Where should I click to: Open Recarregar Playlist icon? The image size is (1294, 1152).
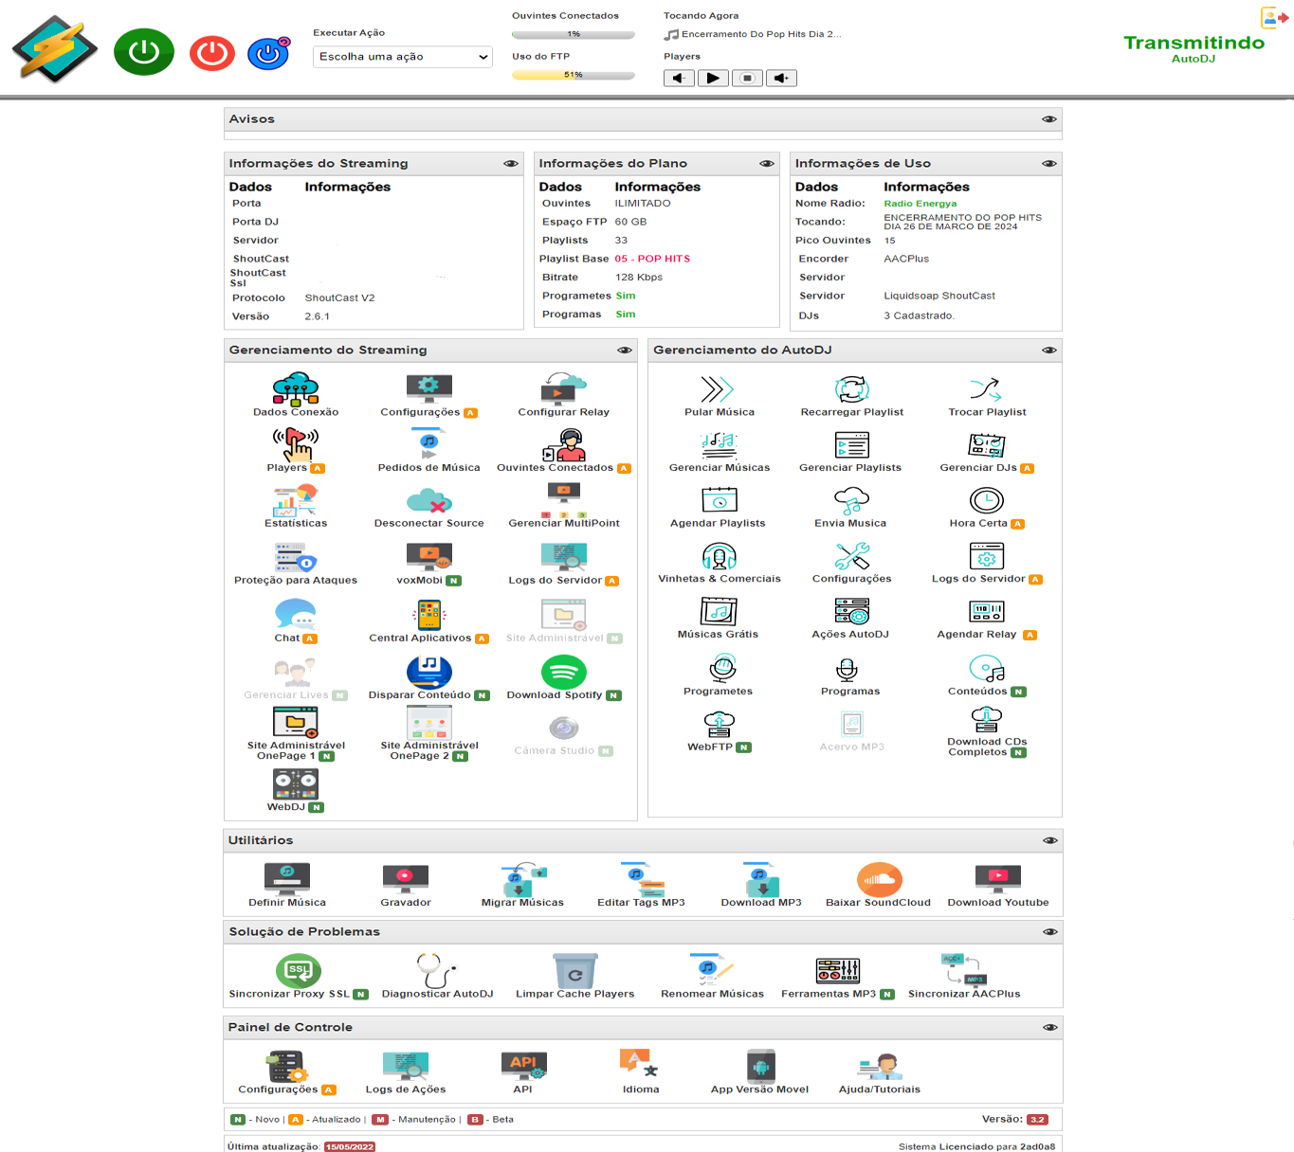pyautogui.click(x=852, y=389)
